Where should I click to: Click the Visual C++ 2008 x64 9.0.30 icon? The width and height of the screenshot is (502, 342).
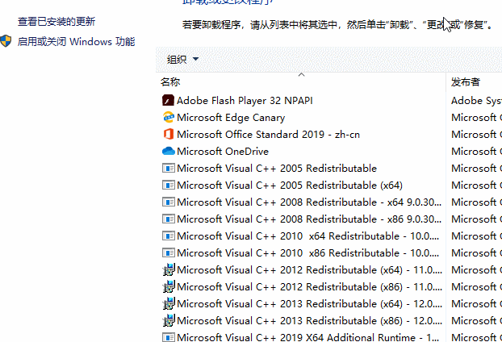pos(168,202)
